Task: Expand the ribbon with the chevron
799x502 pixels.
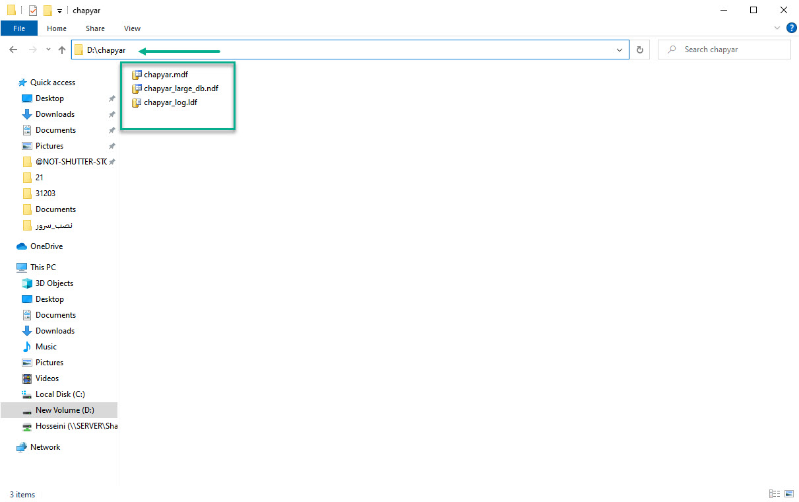Action: (777, 28)
